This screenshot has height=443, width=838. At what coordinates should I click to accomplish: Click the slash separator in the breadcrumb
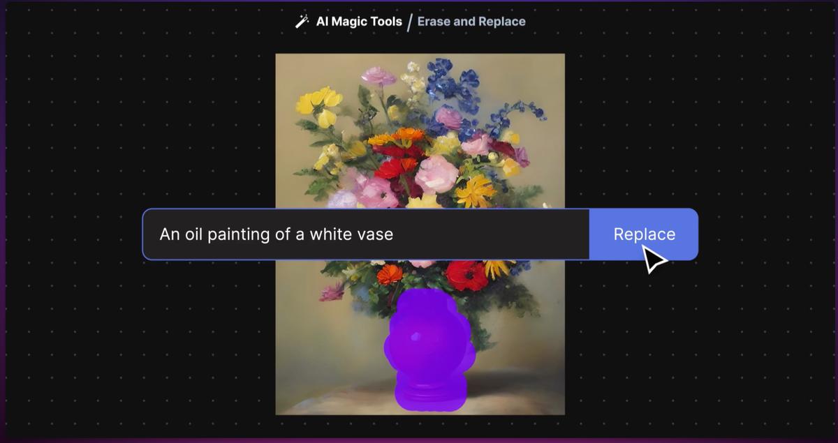click(x=410, y=22)
